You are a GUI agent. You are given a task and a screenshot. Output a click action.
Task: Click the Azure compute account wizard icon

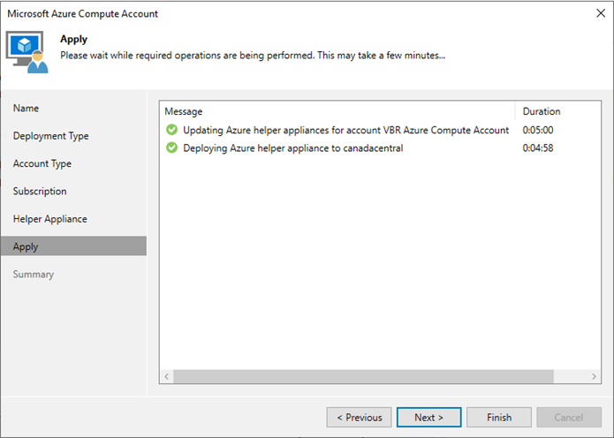(x=27, y=52)
